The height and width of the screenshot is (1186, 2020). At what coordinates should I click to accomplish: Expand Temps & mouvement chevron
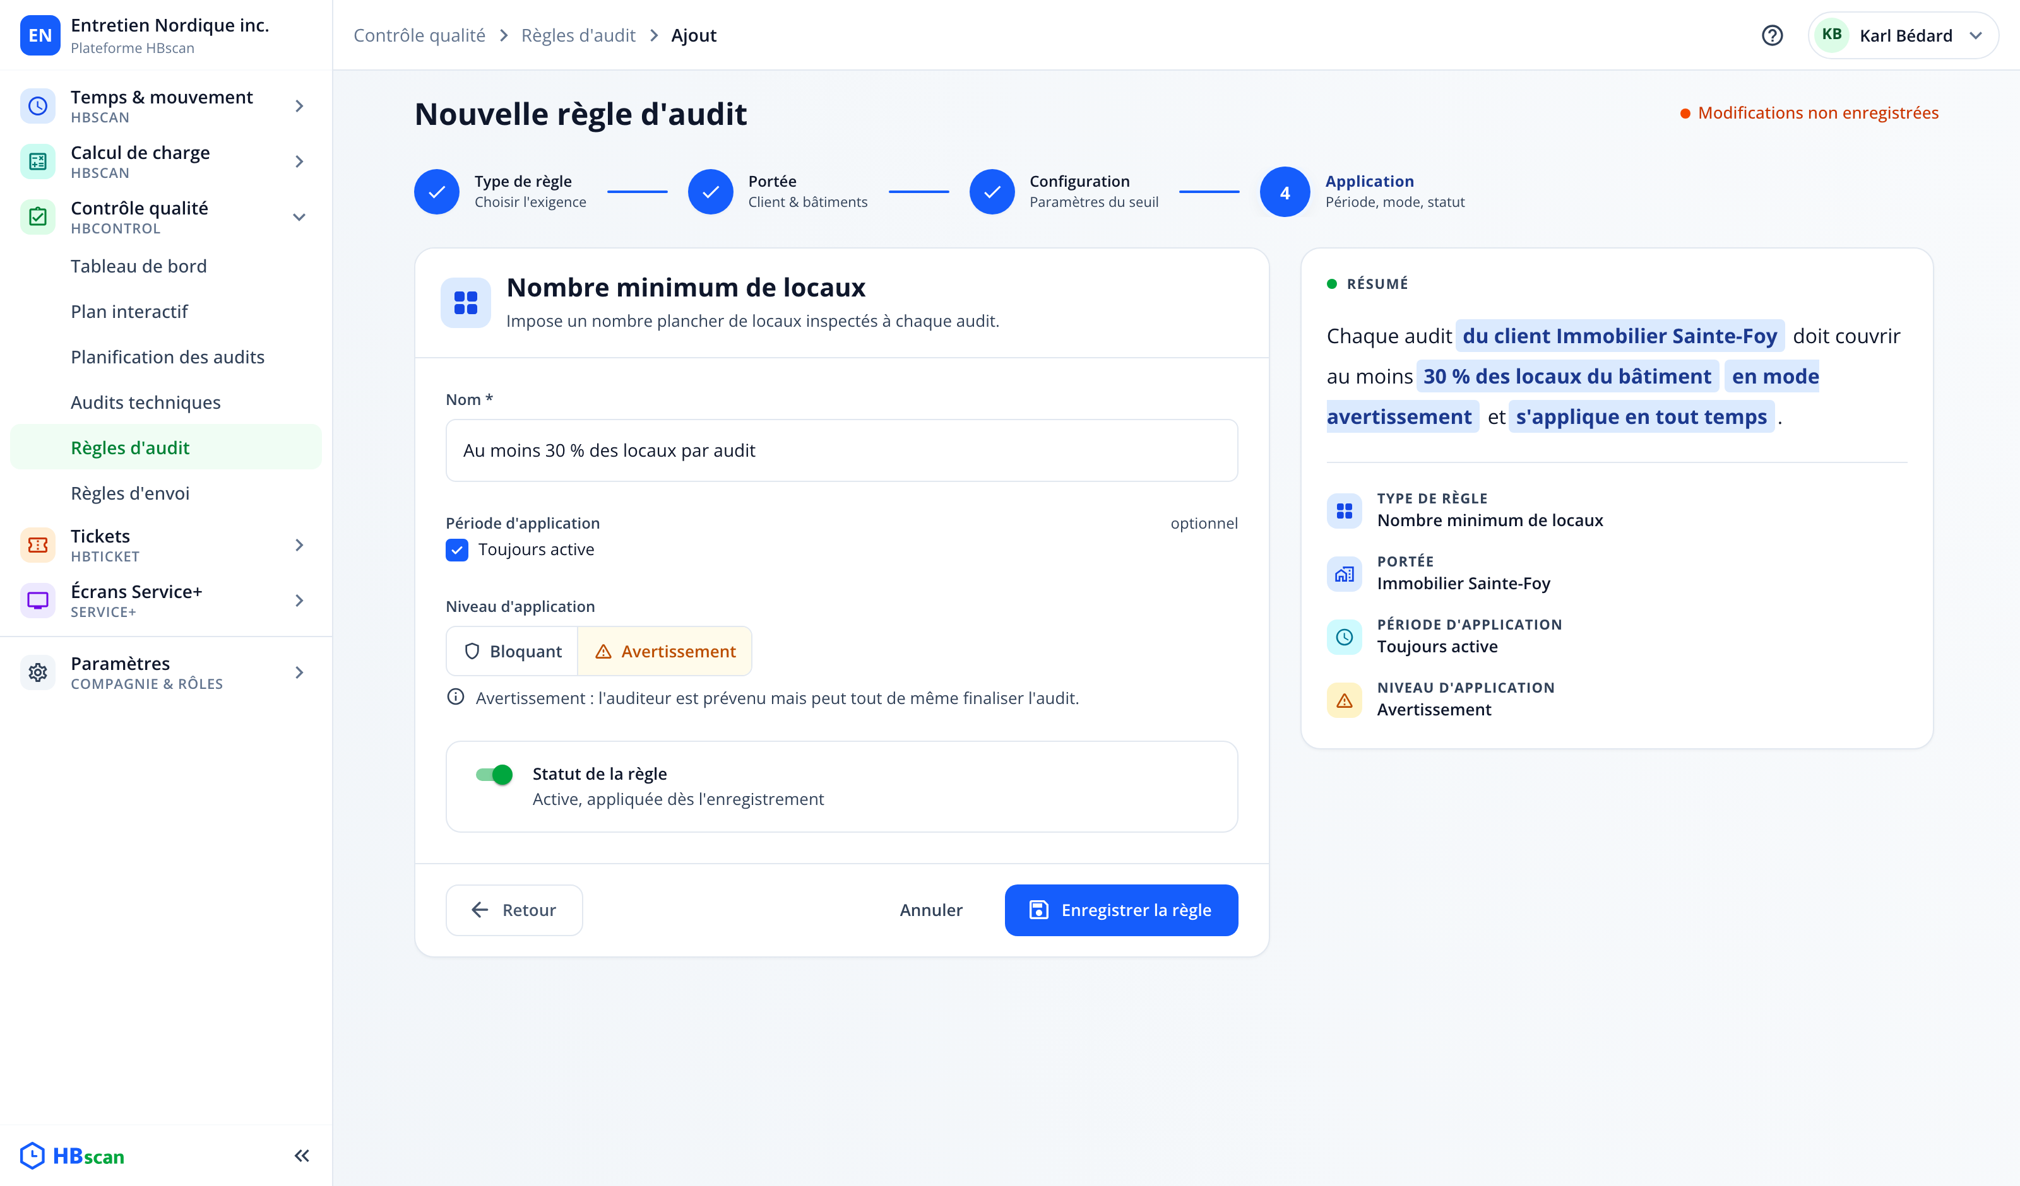tap(299, 106)
